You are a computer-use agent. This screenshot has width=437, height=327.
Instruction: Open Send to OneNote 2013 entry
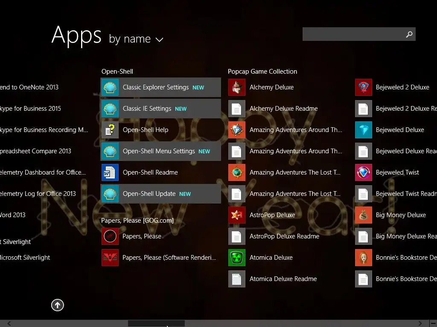point(29,87)
